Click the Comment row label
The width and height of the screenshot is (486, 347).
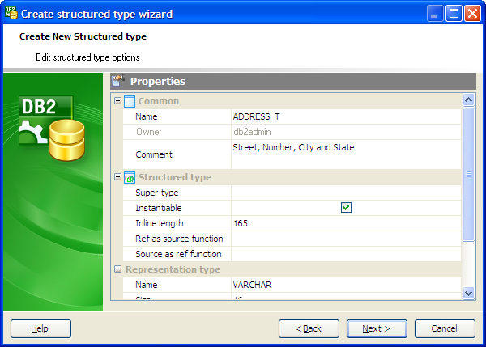[x=154, y=154]
